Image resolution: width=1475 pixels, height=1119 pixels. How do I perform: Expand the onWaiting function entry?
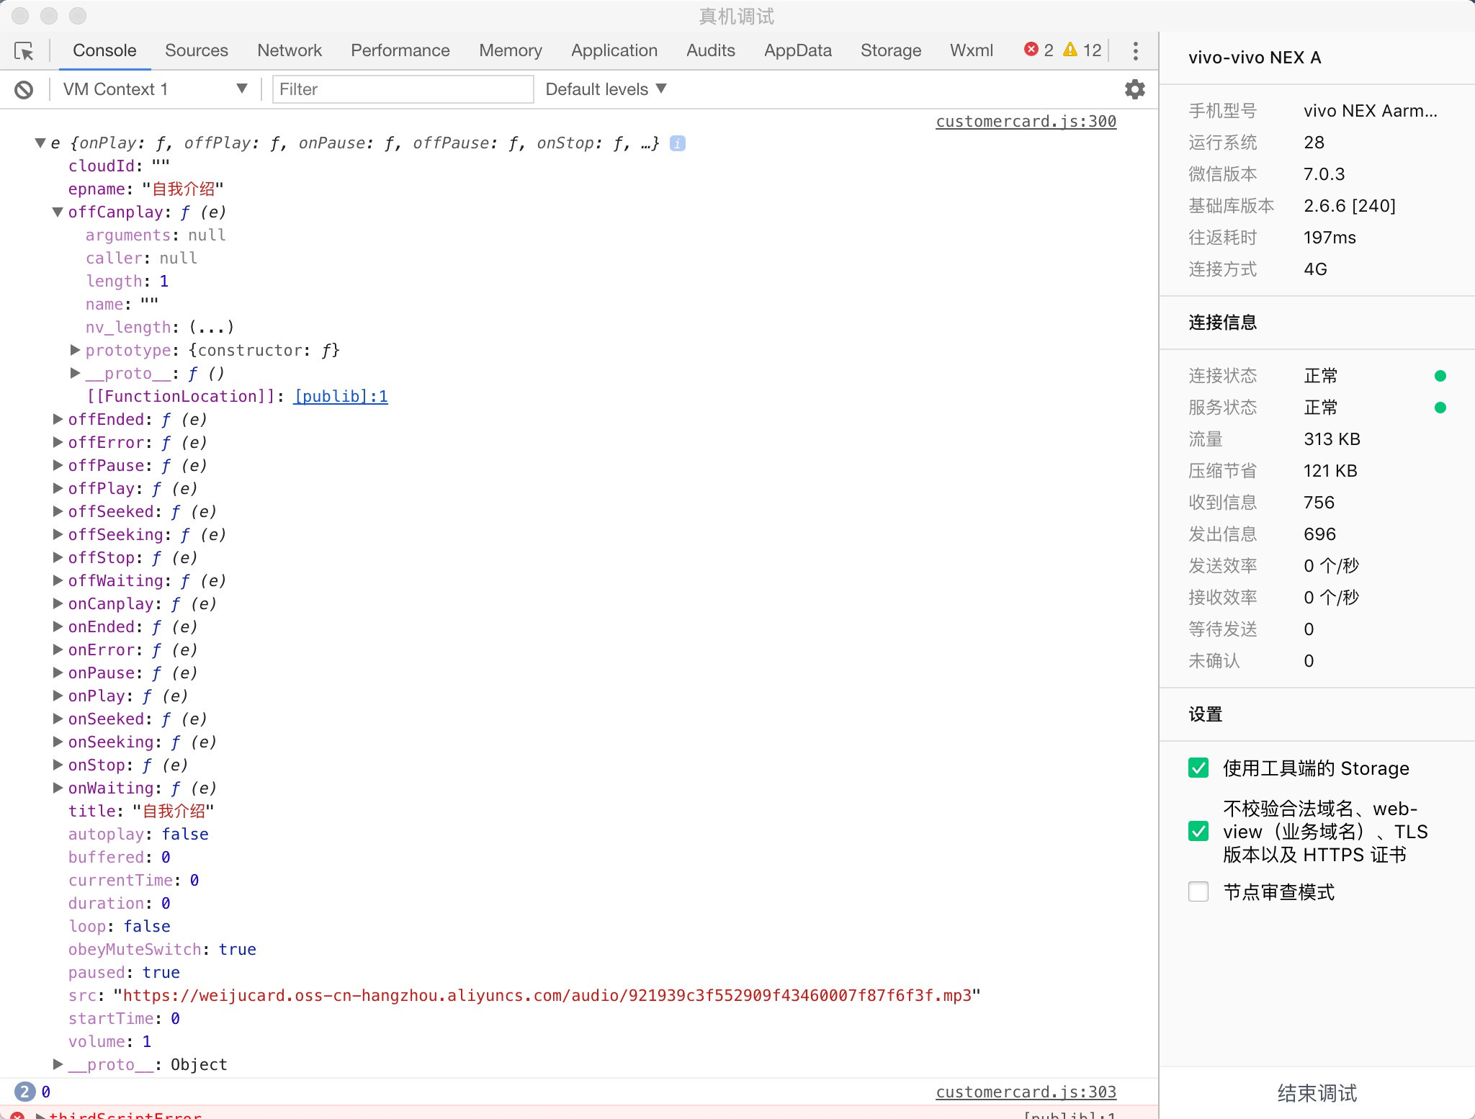pos(58,788)
